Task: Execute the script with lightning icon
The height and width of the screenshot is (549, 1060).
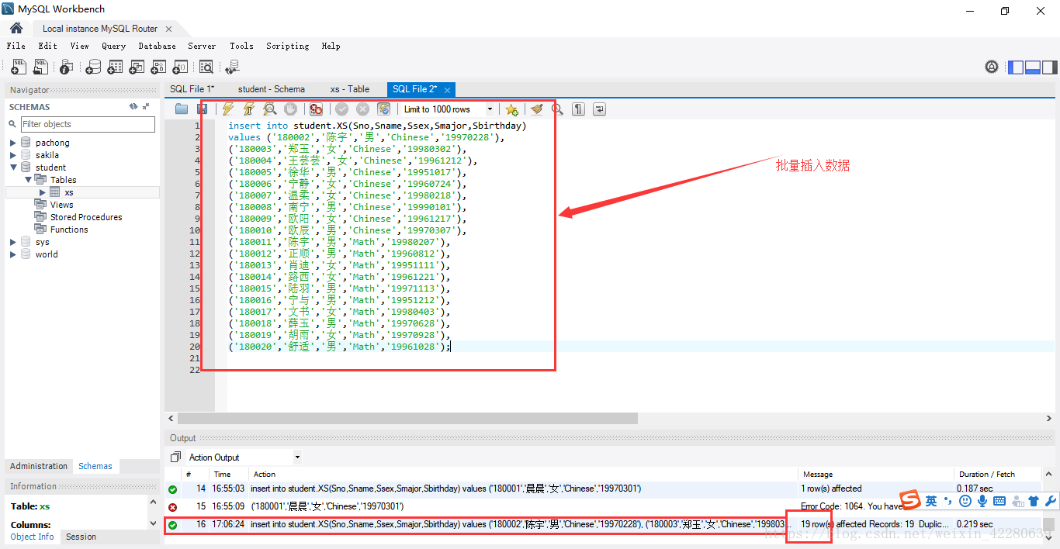Action: [x=227, y=109]
